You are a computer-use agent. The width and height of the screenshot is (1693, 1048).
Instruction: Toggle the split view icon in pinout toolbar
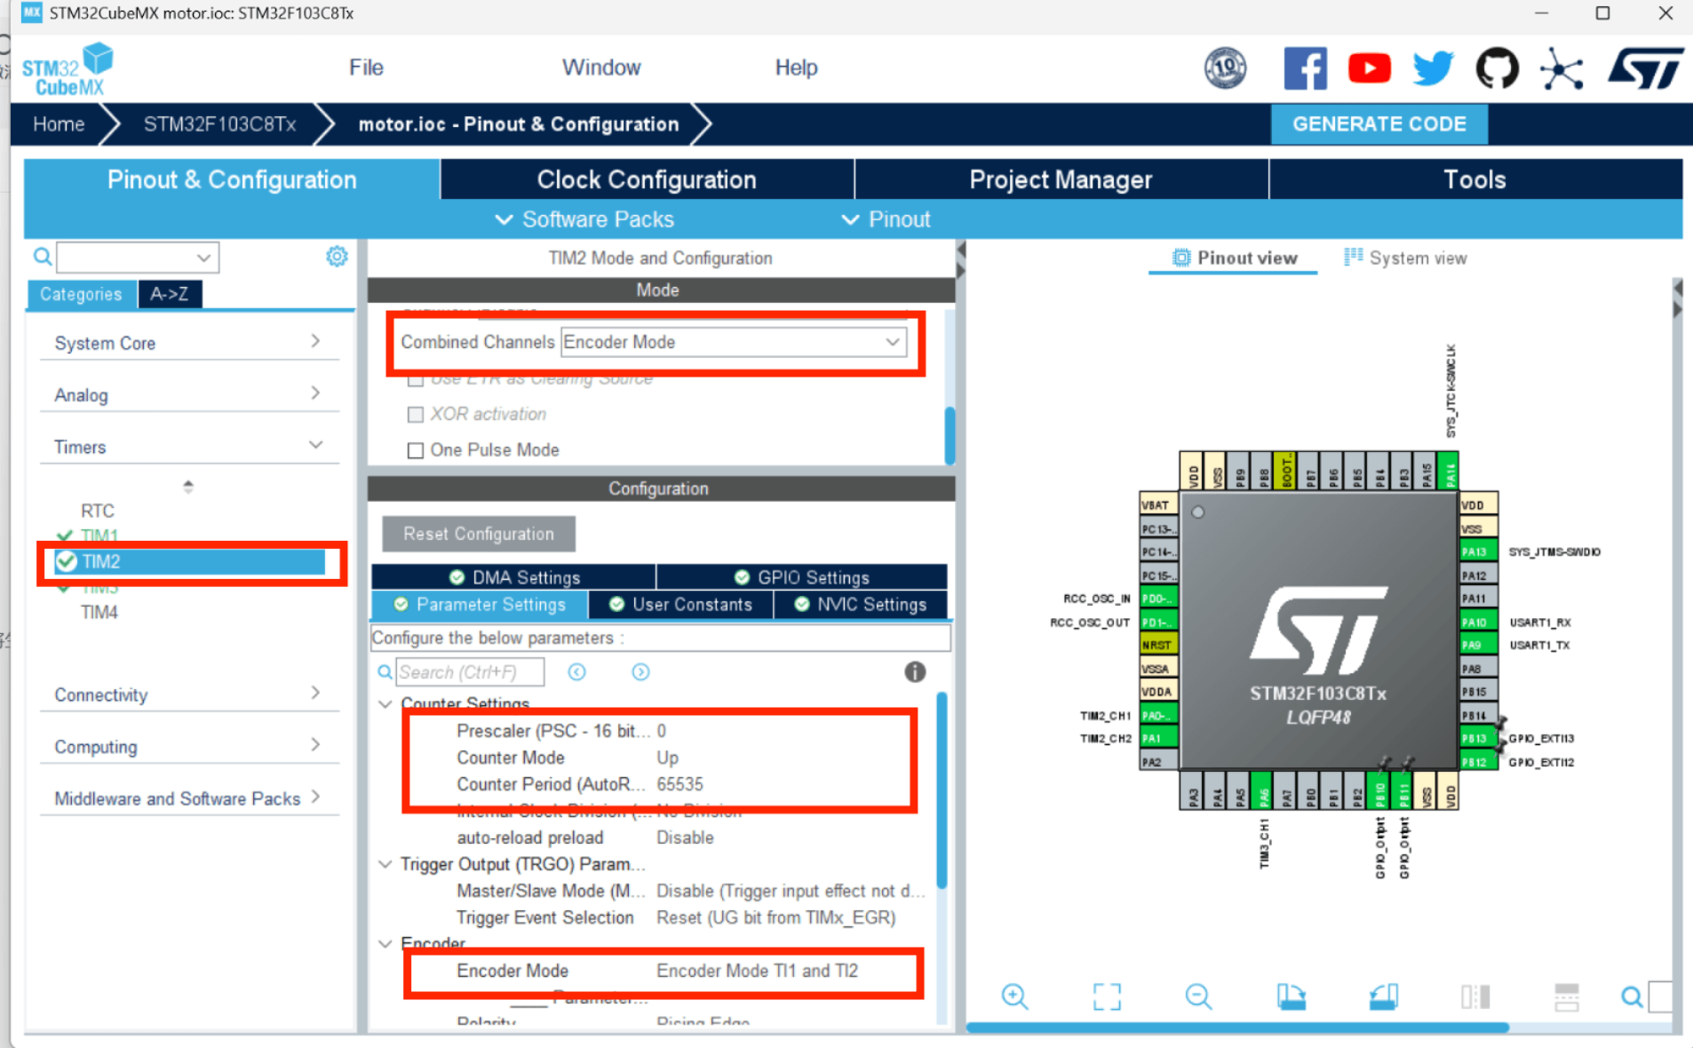pyautogui.click(x=1475, y=996)
